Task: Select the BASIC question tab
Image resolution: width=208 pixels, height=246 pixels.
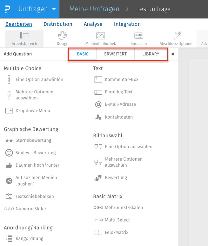Action: coord(83,54)
